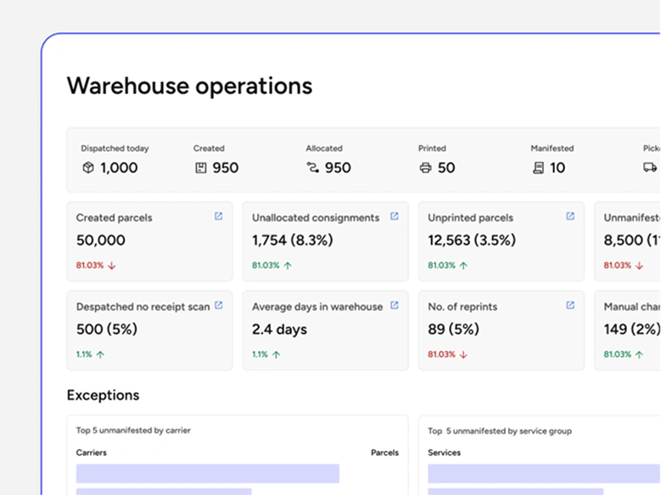Click the Exceptions section heading
This screenshot has height=495, width=661.
coord(103,395)
